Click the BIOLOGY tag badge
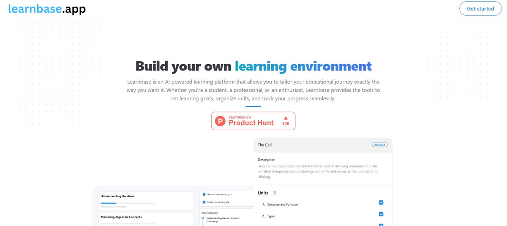Screen dimensions: 507x226 tap(379, 145)
